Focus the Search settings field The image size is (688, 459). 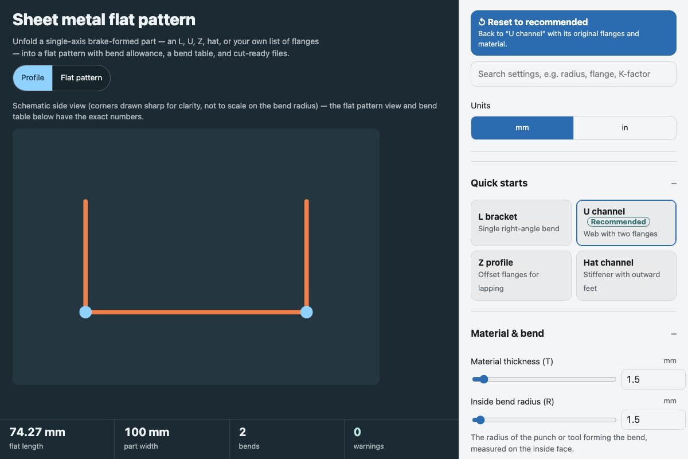[573, 74]
